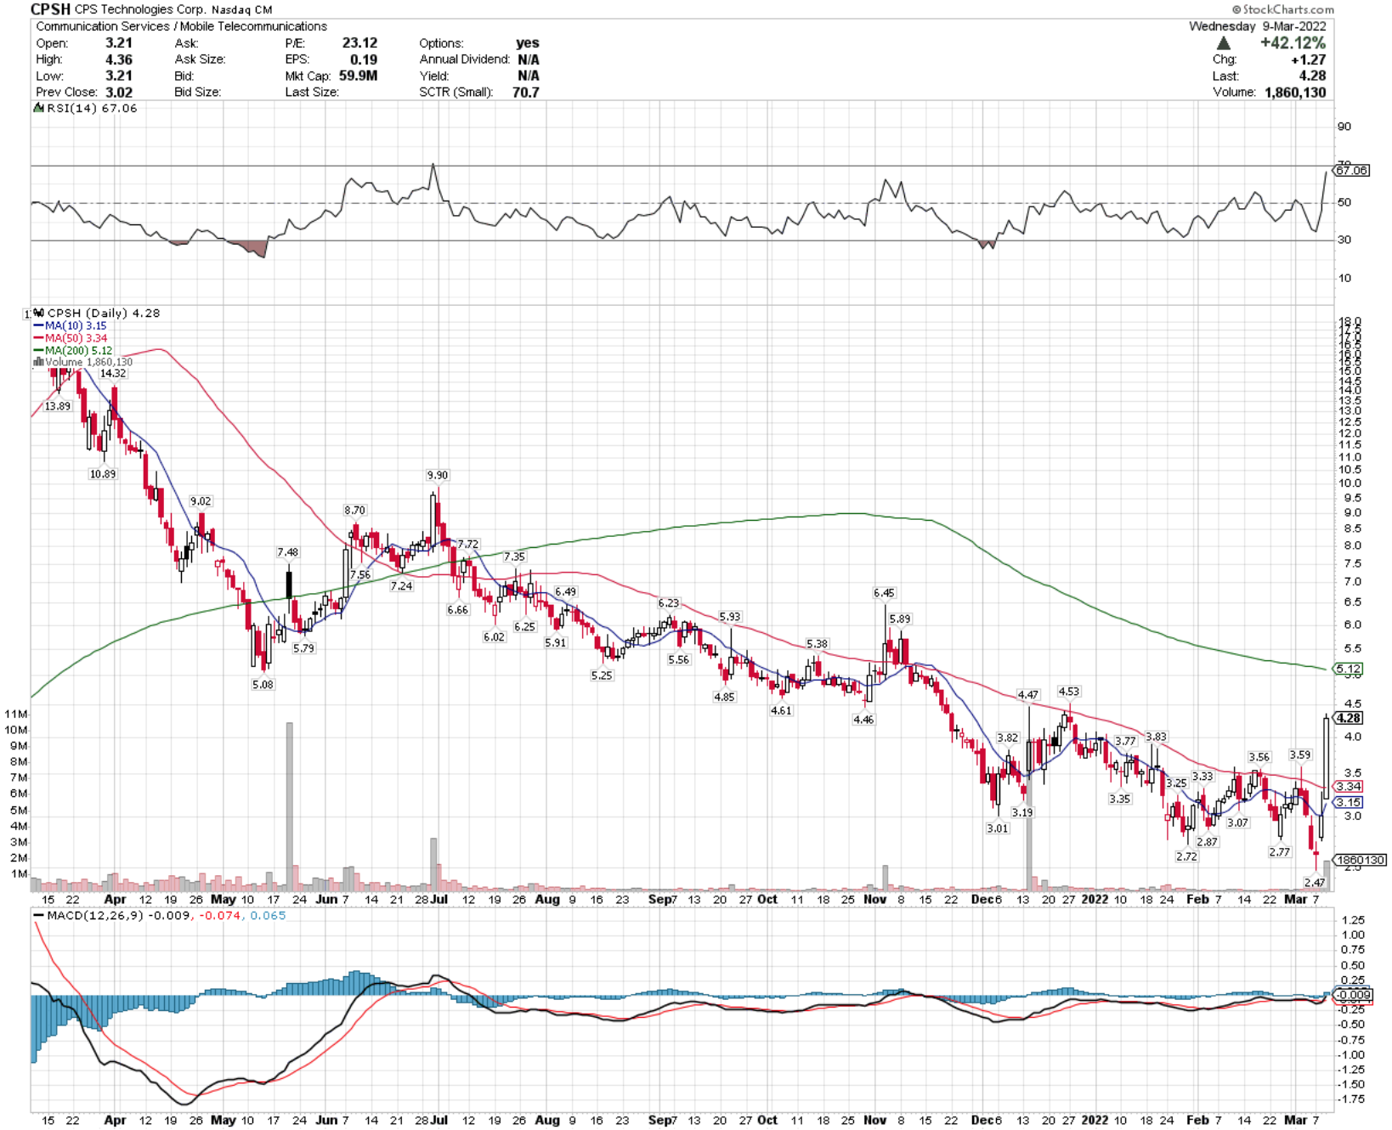Click the -0.009 MACD tag on right axis
Screen dimensions: 1392x1130
(1354, 995)
